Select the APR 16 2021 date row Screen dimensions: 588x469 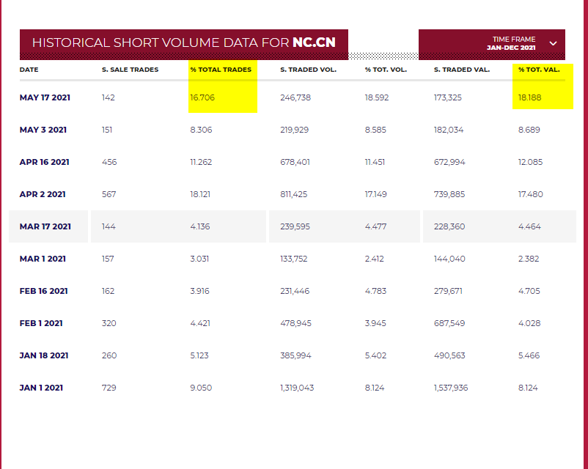[44, 162]
